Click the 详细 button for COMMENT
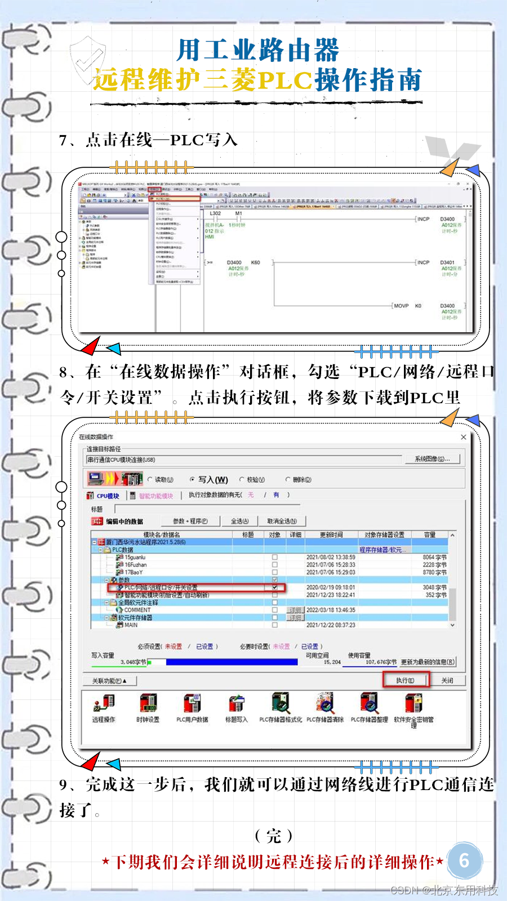This screenshot has width=507, height=901. pyautogui.click(x=295, y=610)
